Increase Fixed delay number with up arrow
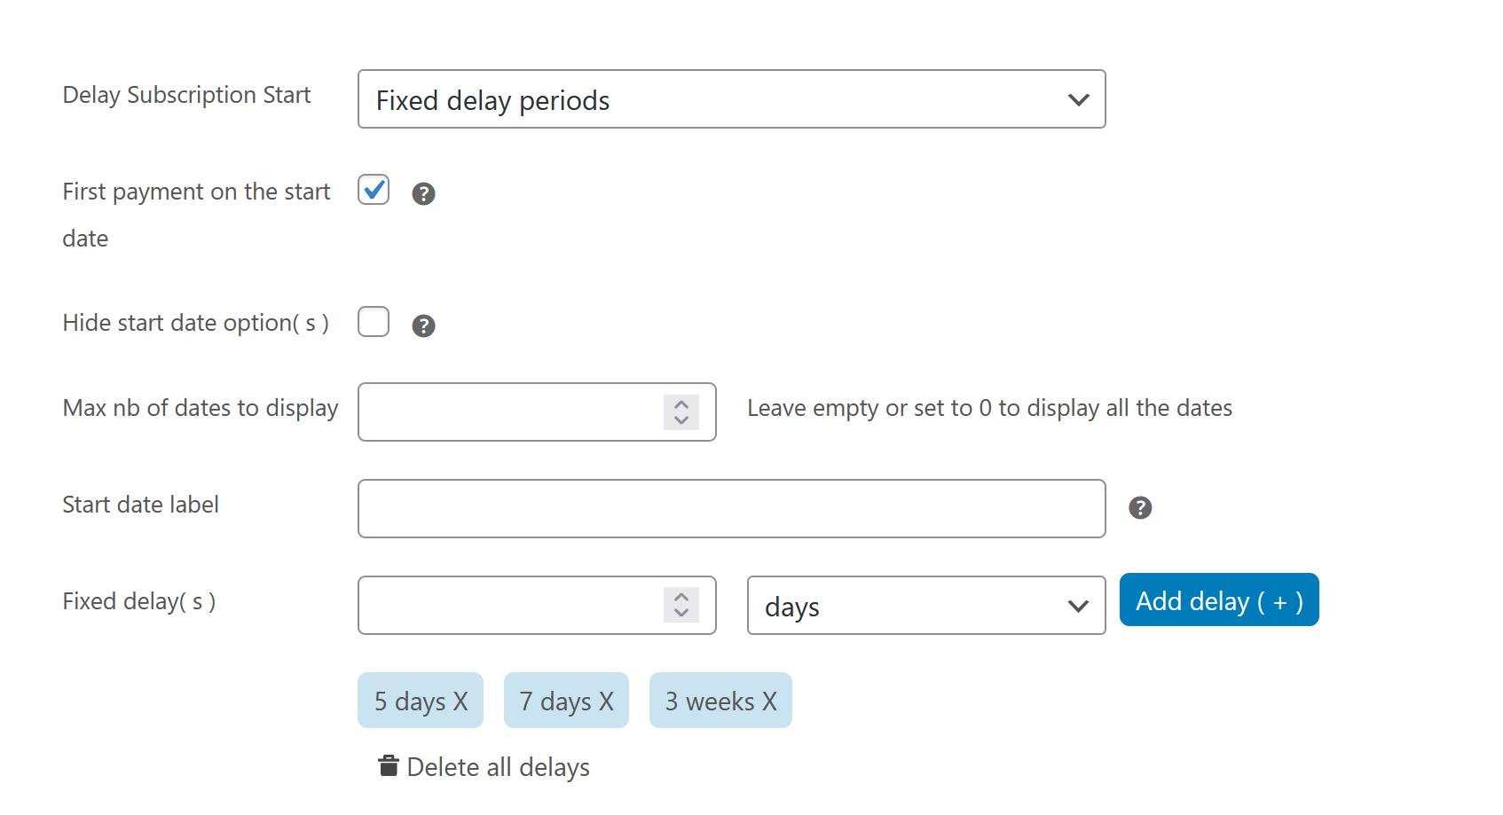 681,597
